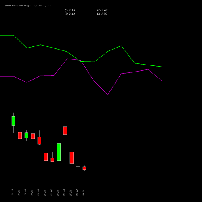The image size is (202, 202).
Task: Click the red candlestick for 27 Jul
Action: click(72, 158)
